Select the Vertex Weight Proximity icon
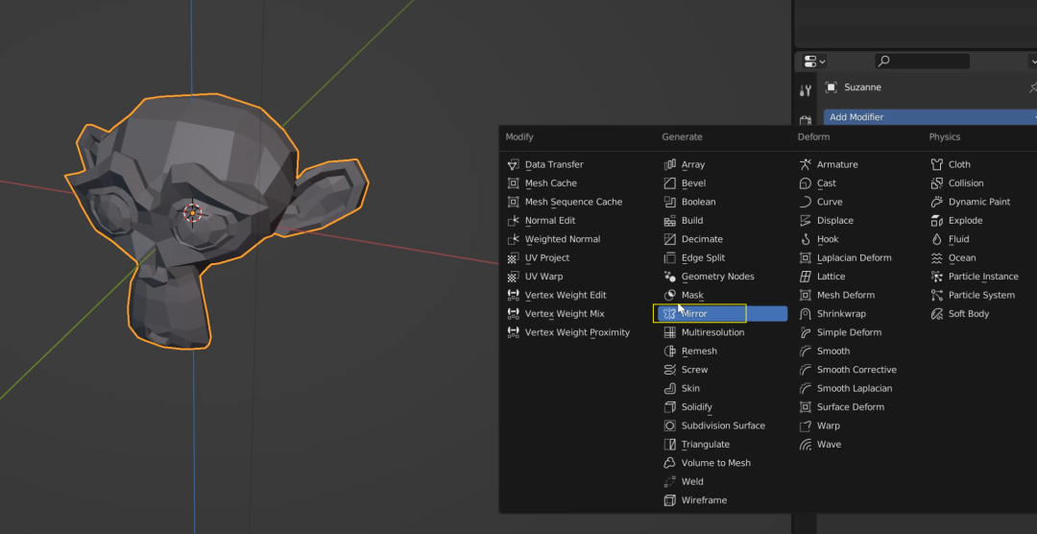Viewport: 1037px width, 534px height. (513, 332)
